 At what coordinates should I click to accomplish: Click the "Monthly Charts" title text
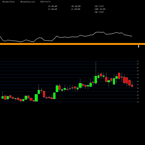tap(8, 2)
